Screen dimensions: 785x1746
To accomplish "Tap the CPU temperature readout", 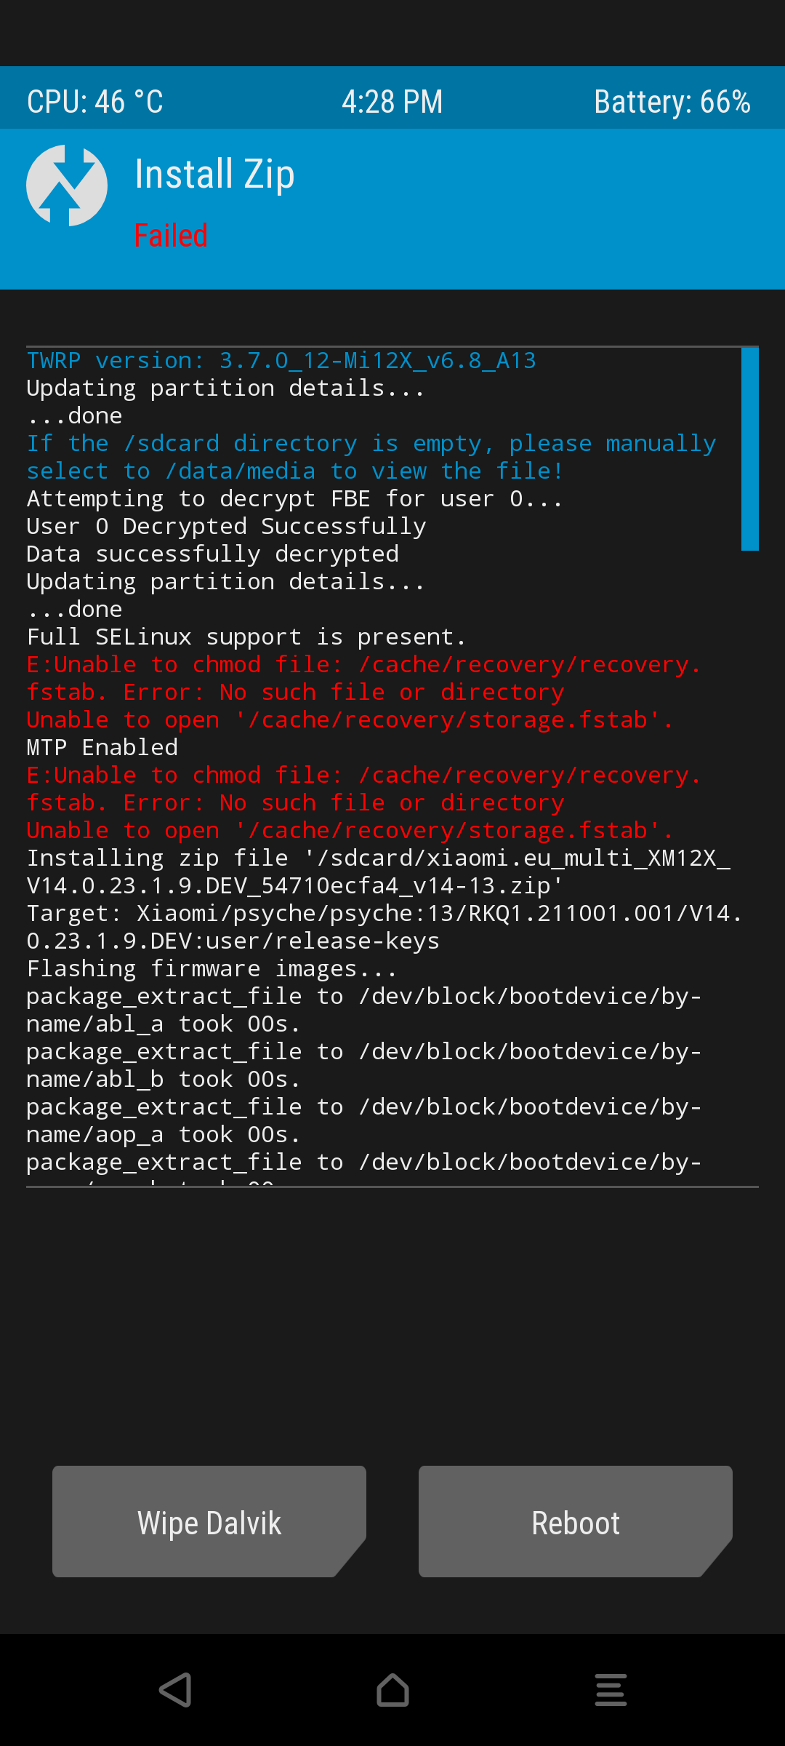I will (x=95, y=101).
